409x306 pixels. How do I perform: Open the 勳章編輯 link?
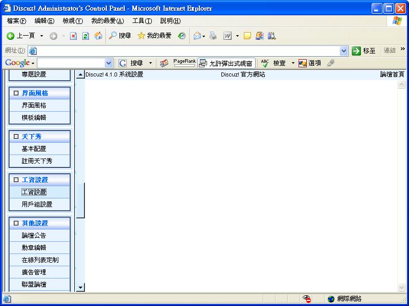point(34,248)
